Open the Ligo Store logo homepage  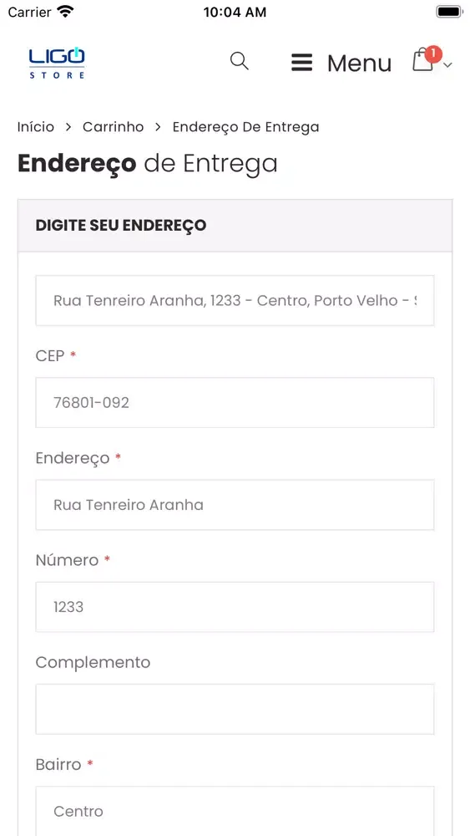(x=57, y=63)
